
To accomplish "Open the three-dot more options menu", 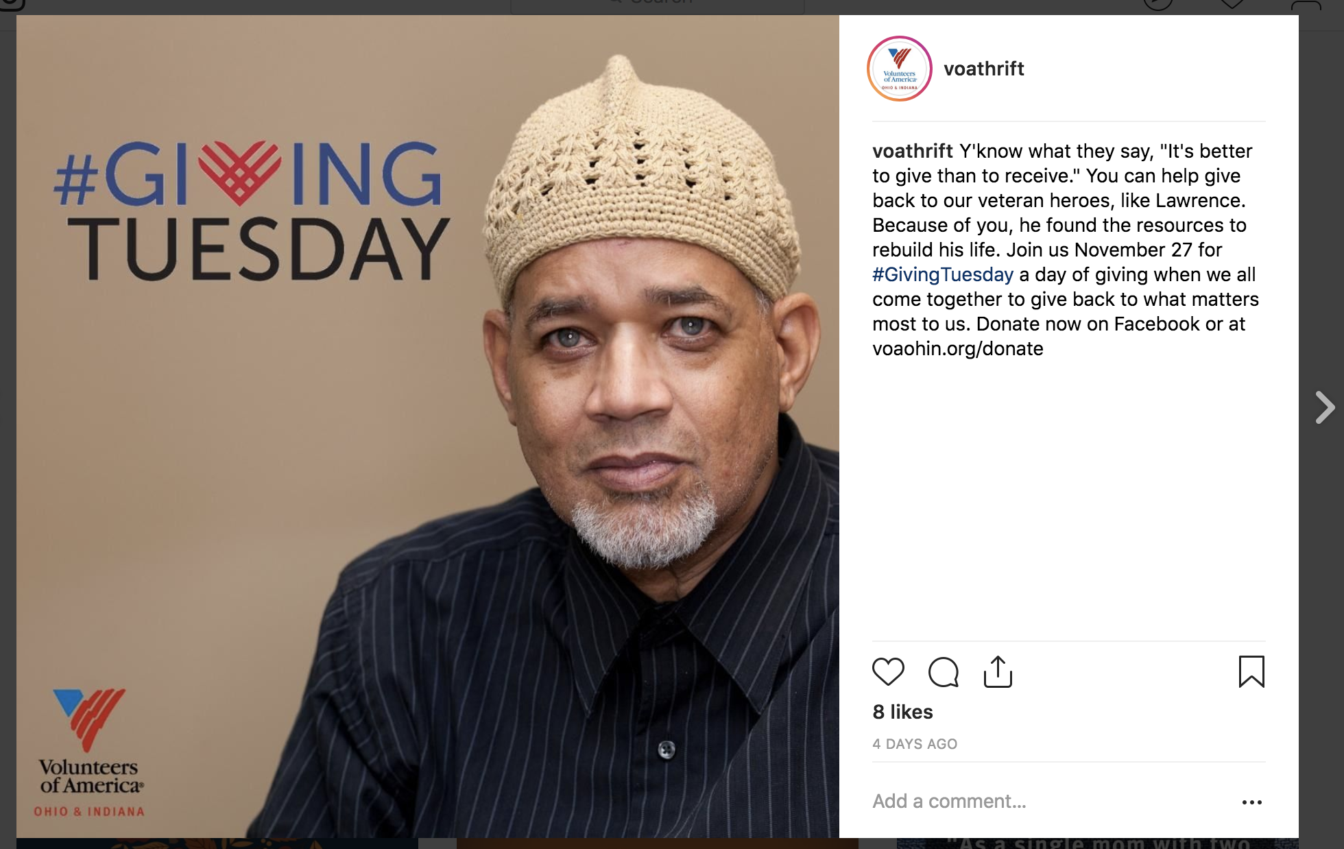I will coord(1251,802).
